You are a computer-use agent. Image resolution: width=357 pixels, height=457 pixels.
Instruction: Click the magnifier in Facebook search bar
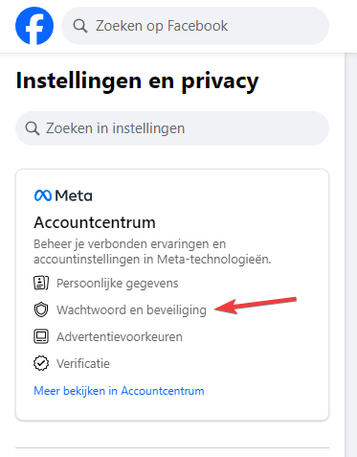80,26
